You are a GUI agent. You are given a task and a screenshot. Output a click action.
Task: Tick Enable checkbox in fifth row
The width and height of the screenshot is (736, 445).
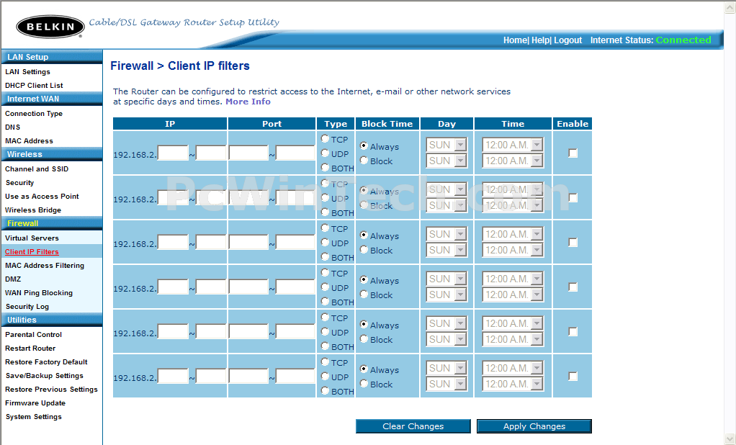tap(573, 331)
